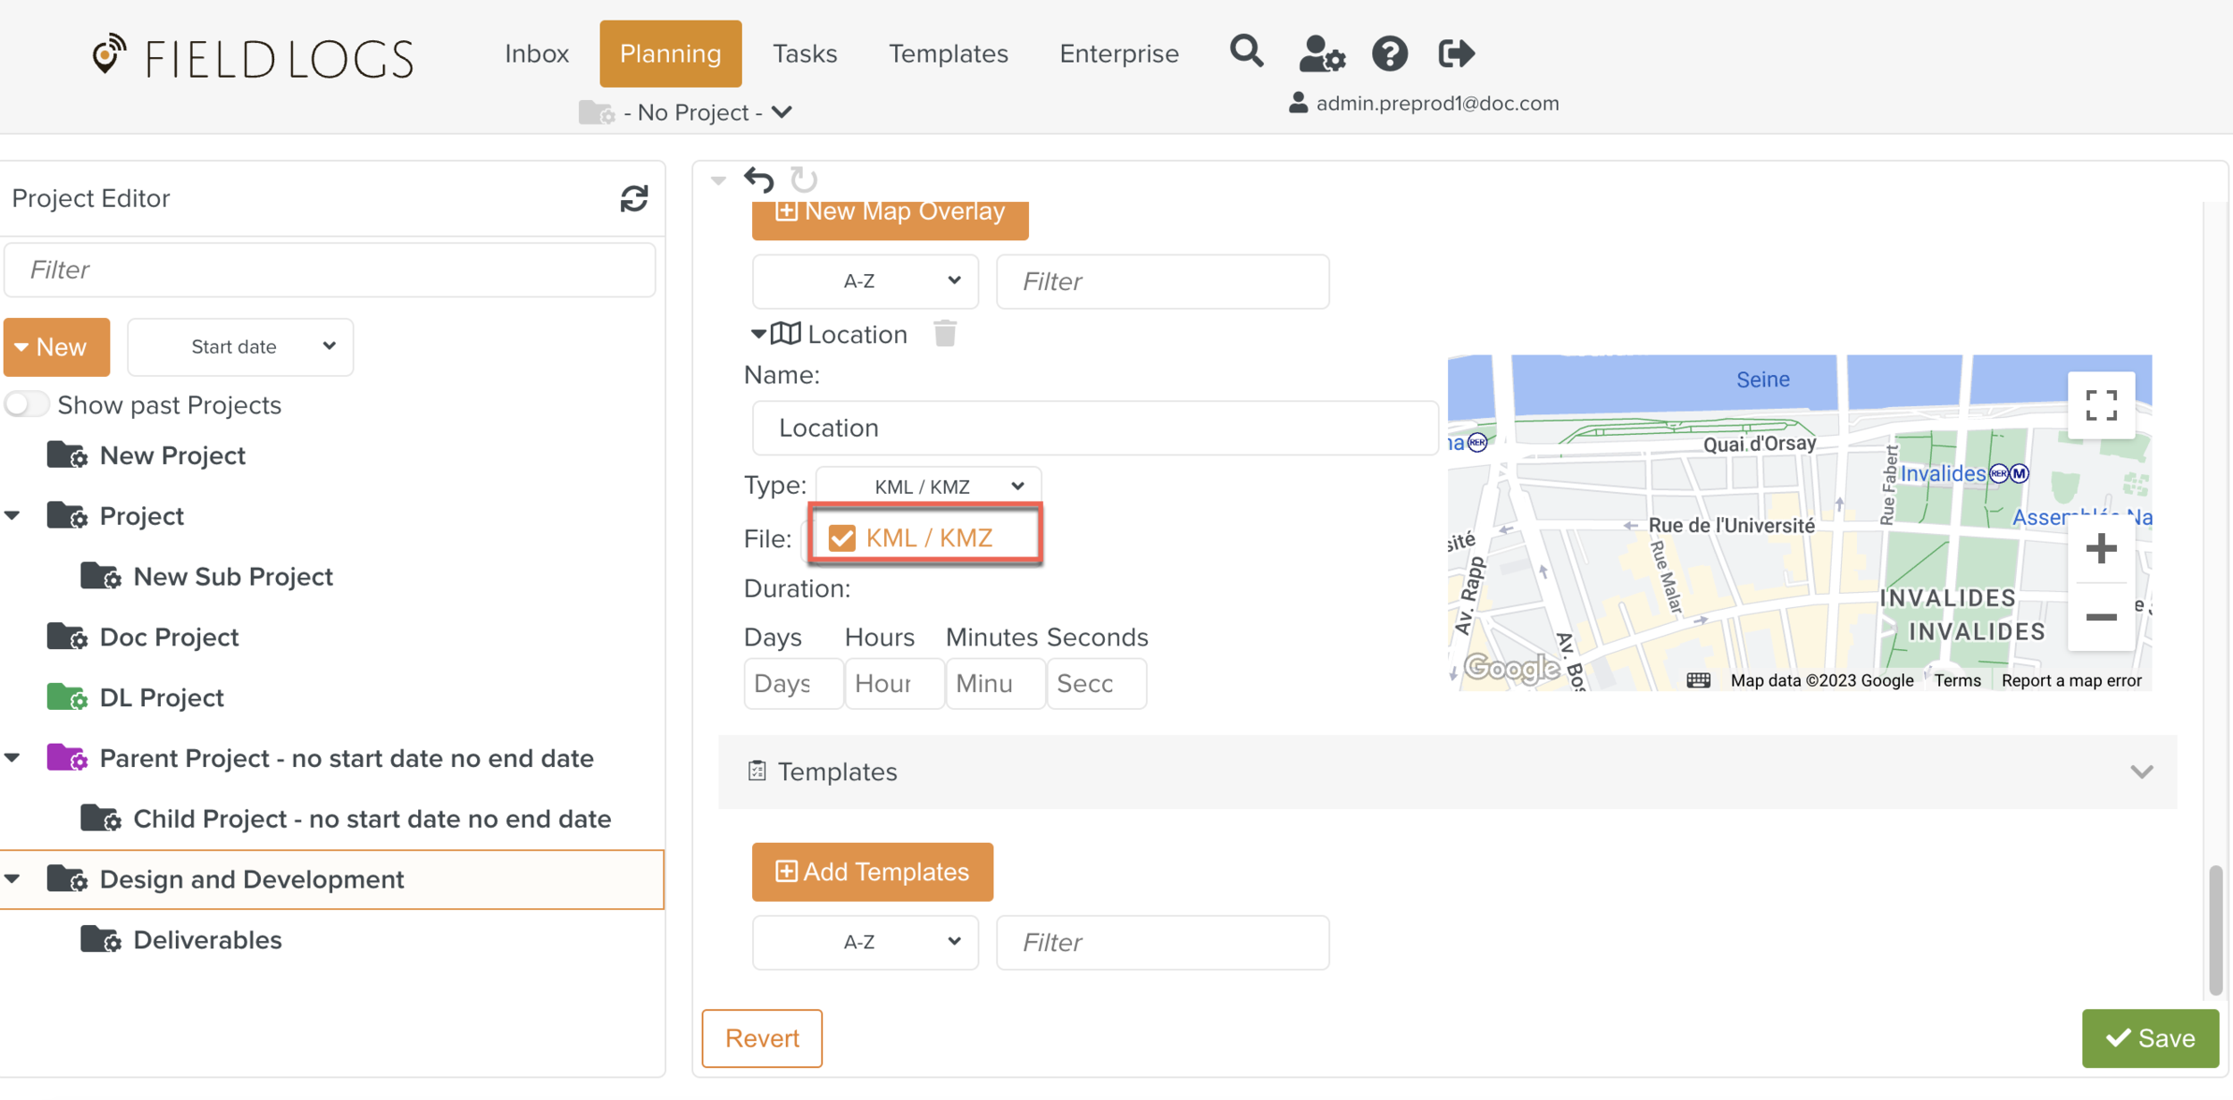Expand the Templates section chevron
The image size is (2233, 1100).
[2141, 771]
